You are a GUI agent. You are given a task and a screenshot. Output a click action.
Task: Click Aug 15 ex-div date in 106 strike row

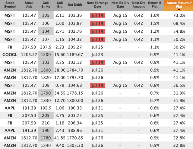click(120, 23)
